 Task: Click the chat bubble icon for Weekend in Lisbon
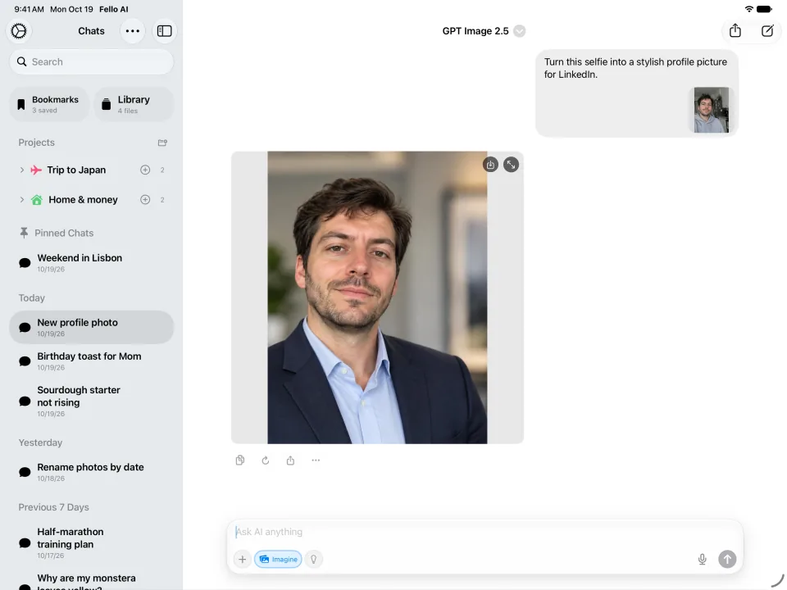[25, 263]
